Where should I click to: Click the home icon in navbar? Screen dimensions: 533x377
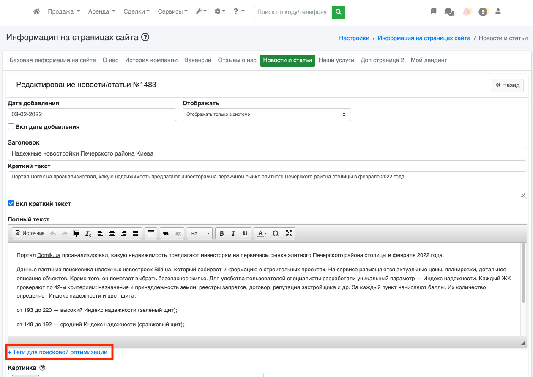pos(36,12)
